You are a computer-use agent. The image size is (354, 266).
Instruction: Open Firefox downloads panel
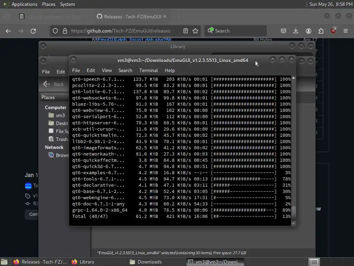pos(296,31)
